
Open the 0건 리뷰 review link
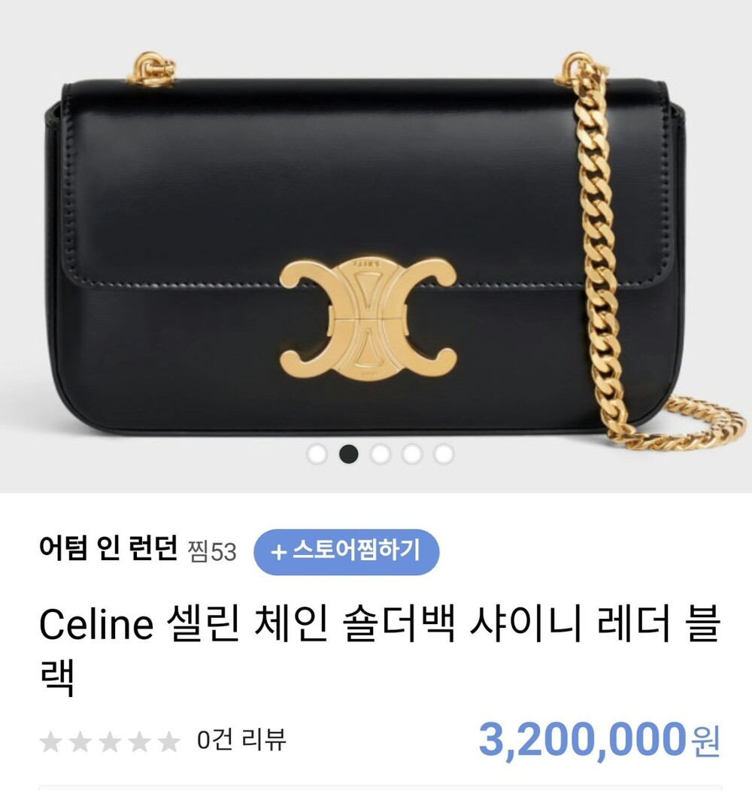click(241, 740)
